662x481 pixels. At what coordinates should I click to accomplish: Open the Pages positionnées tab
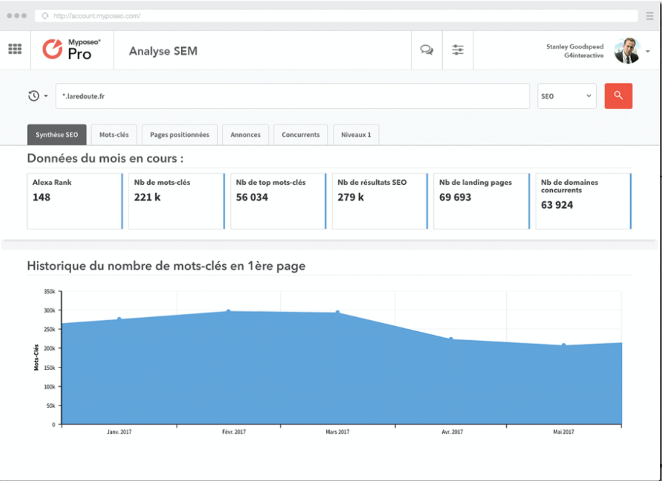(x=180, y=134)
